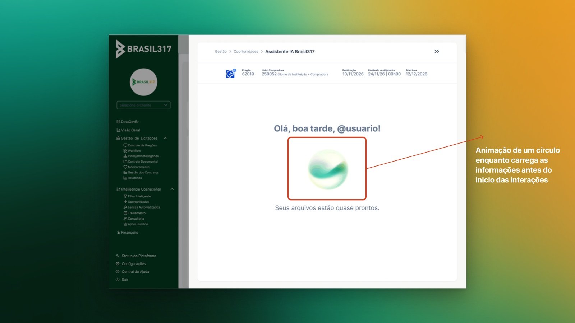Click the Limite do acolhimento value 24/11/26 | 00h00

[385, 74]
